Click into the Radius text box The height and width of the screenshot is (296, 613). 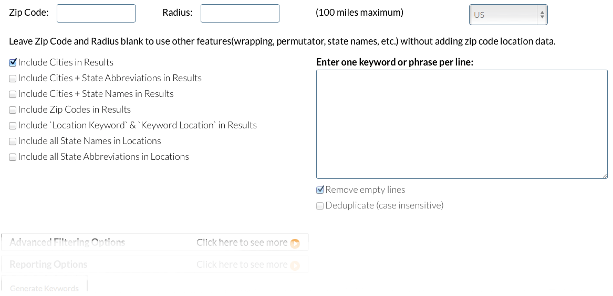(x=240, y=14)
